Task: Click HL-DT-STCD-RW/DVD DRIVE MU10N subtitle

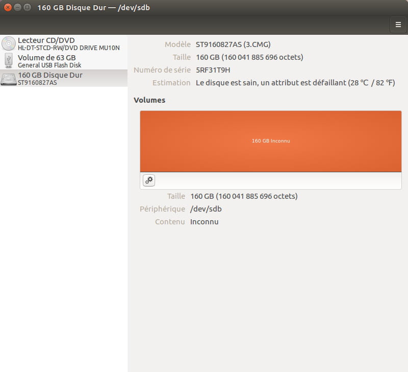Action: point(69,48)
